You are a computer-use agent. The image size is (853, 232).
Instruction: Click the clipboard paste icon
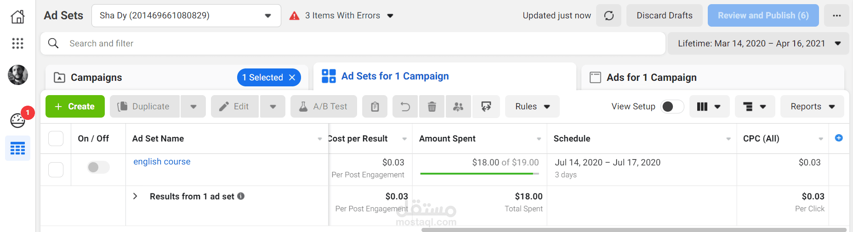point(375,107)
